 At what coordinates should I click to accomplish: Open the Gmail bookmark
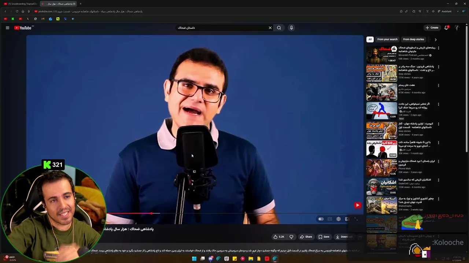(x=43, y=19)
